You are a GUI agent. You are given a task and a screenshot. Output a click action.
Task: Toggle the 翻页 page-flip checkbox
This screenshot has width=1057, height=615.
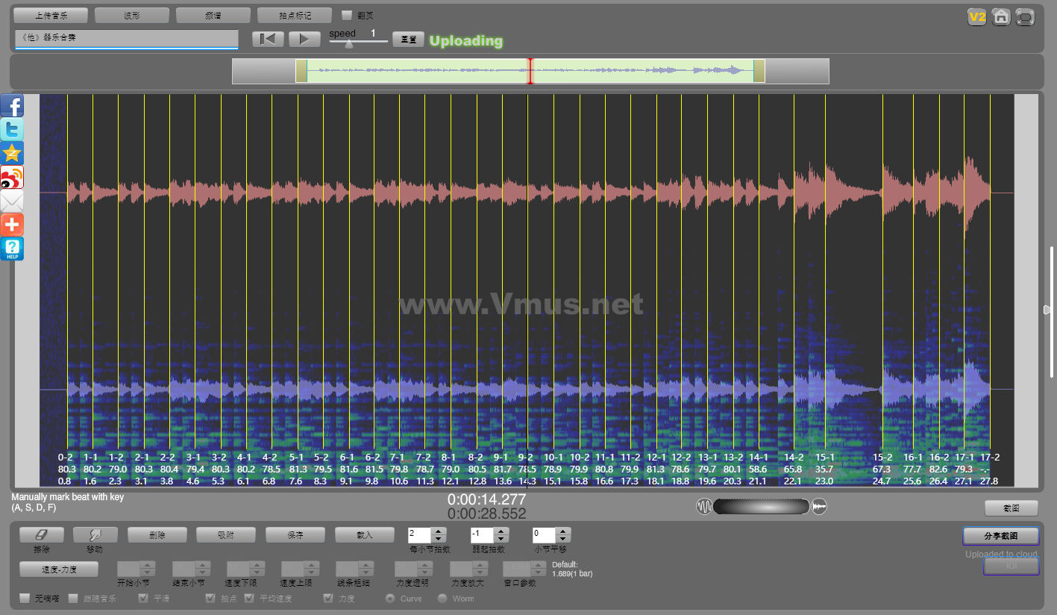click(346, 15)
